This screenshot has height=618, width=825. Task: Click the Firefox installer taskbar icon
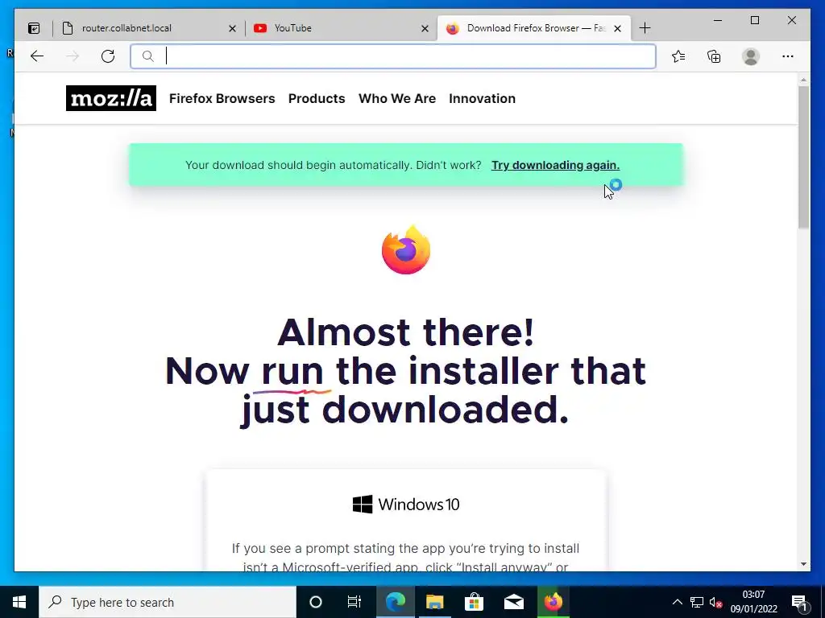pos(553,602)
